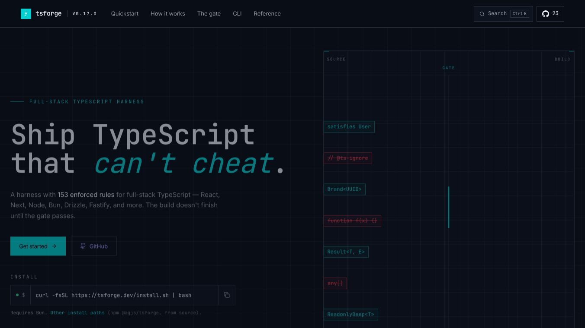The image size is (585, 328).
Task: Click the Result<T, E> chip
Action: coord(346,252)
